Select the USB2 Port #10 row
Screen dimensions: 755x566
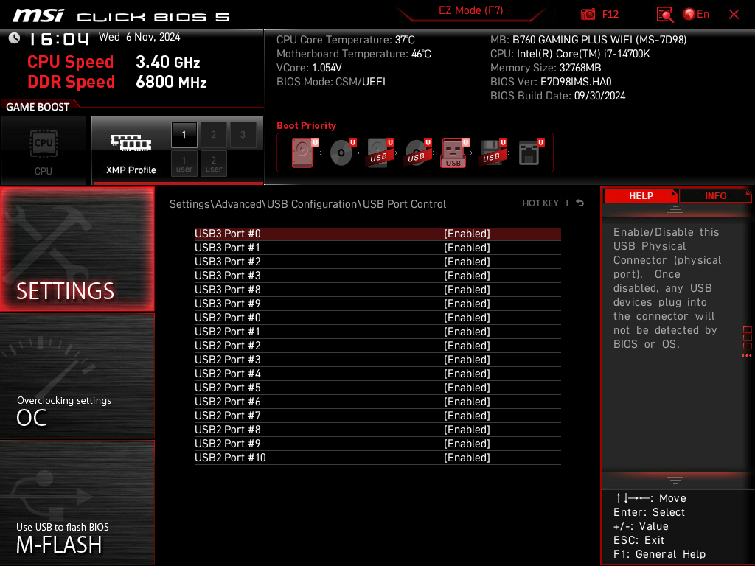pos(377,457)
